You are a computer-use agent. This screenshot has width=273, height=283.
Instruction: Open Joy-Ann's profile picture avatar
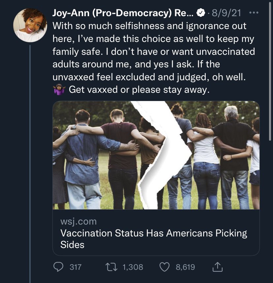pyautogui.click(x=30, y=25)
